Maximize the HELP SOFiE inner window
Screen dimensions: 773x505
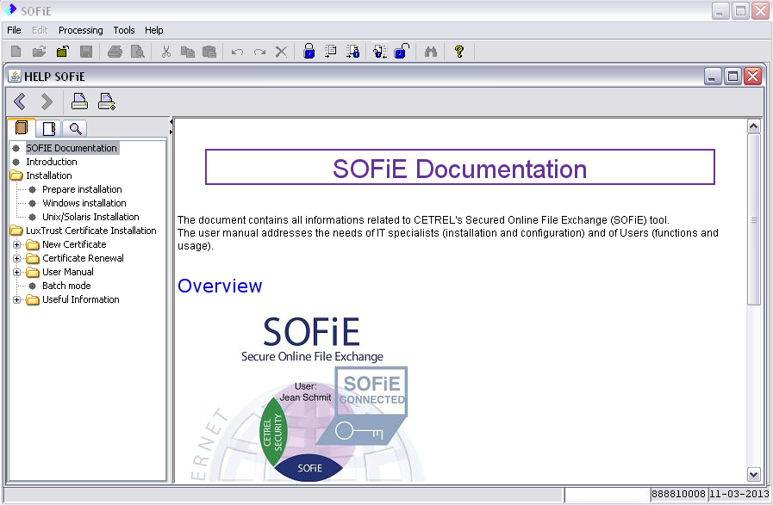(x=732, y=77)
